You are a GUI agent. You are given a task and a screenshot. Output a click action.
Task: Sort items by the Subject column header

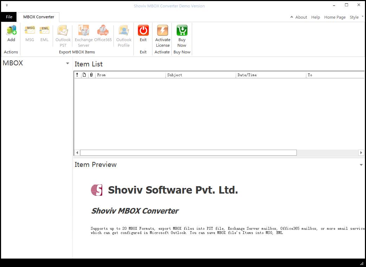(x=201, y=75)
